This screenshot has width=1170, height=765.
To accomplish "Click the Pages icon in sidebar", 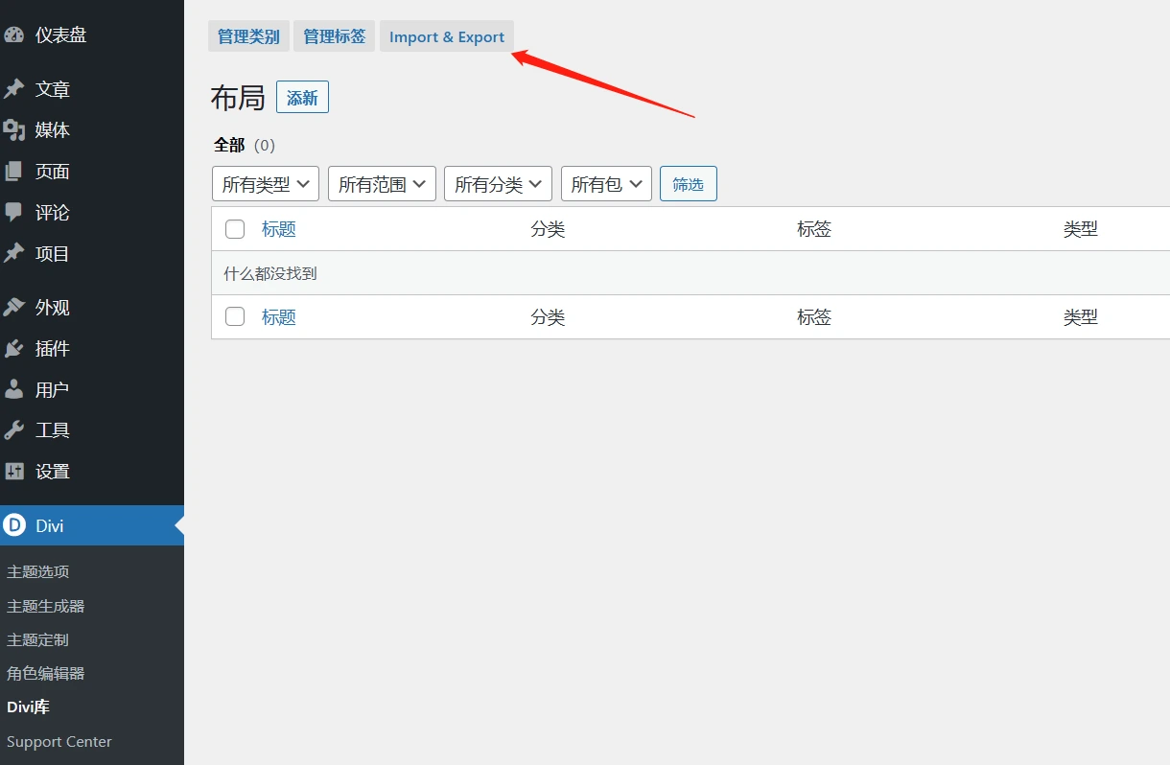I will [x=13, y=172].
